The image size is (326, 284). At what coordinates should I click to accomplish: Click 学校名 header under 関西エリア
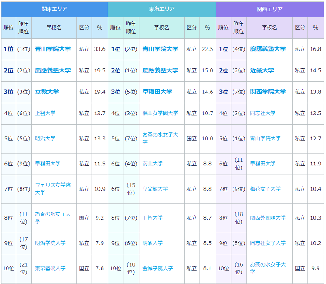[x=270, y=28]
